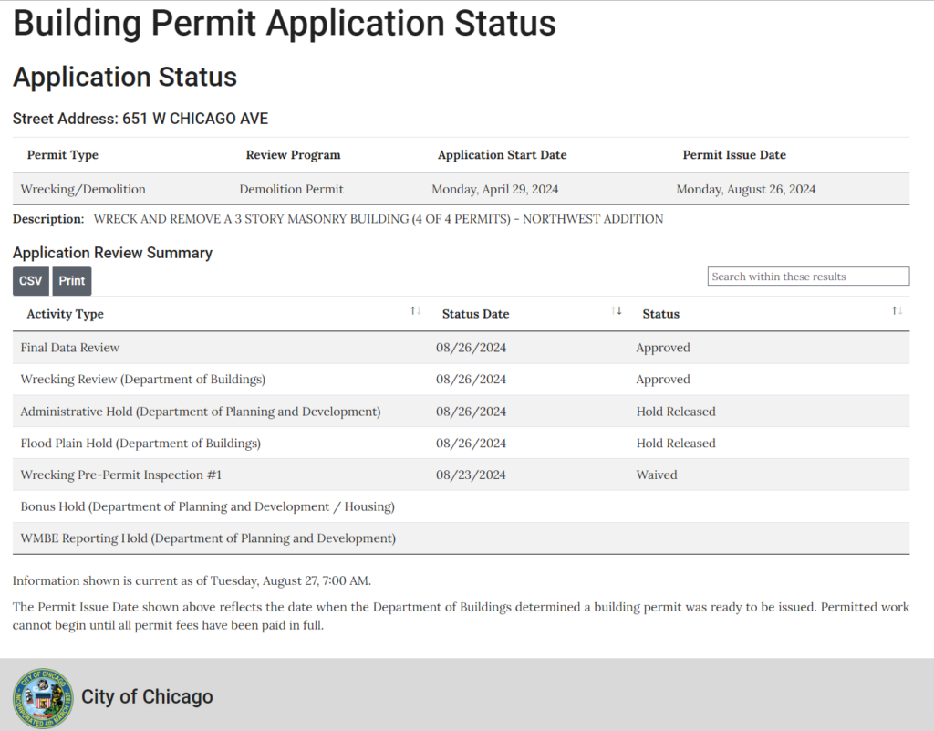Image resolution: width=934 pixels, height=731 pixels.
Task: Click the Status Date column header
Action: point(475,313)
